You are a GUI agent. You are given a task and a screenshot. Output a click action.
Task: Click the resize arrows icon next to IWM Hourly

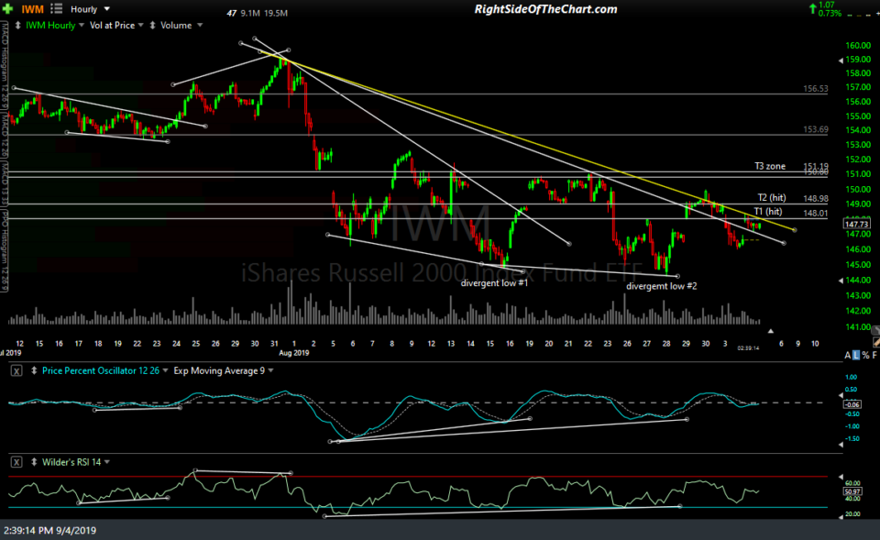[x=18, y=25]
